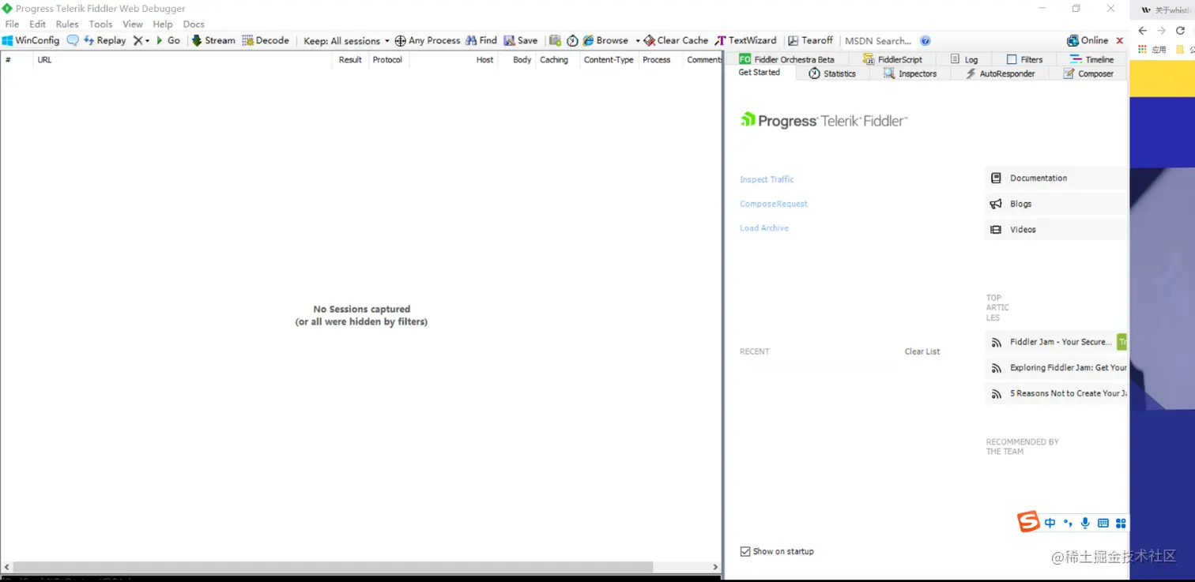Click the input method microphone icon
This screenshot has width=1195, height=582.
click(1085, 523)
